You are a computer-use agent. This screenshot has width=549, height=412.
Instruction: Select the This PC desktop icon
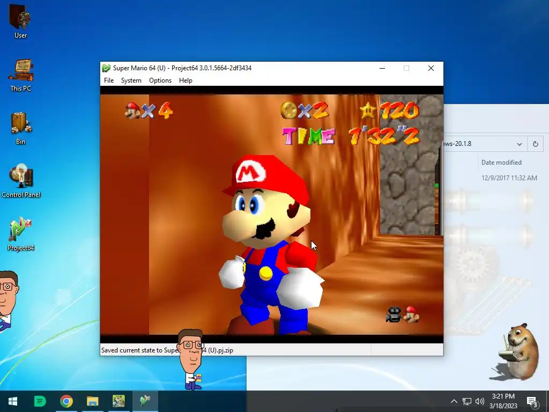(x=21, y=75)
